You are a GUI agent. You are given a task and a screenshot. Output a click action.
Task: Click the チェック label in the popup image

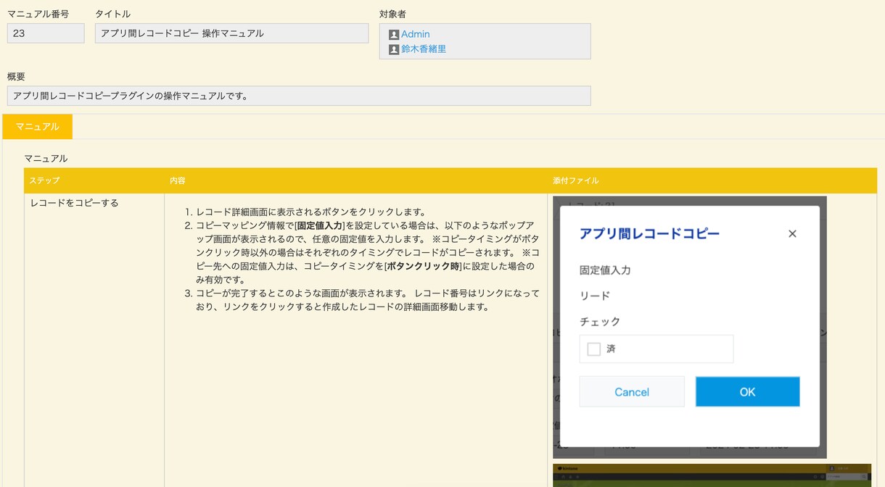pos(600,322)
